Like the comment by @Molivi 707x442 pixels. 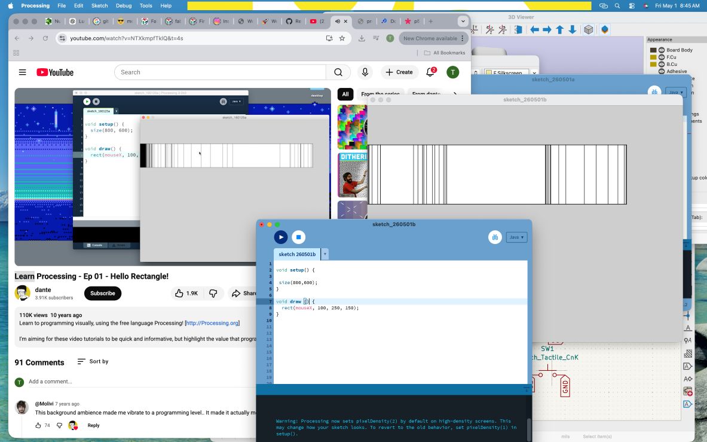[x=38, y=425]
